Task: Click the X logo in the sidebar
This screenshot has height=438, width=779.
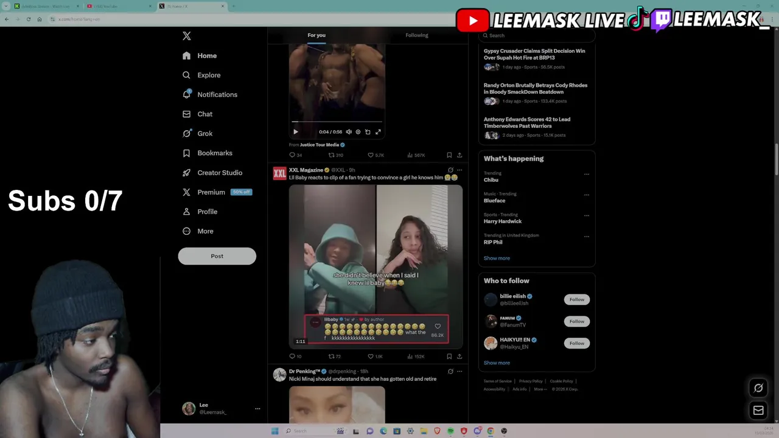Action: click(187, 36)
